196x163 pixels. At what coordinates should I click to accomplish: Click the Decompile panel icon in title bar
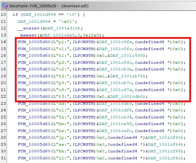pyautogui.click(x=5, y=6)
